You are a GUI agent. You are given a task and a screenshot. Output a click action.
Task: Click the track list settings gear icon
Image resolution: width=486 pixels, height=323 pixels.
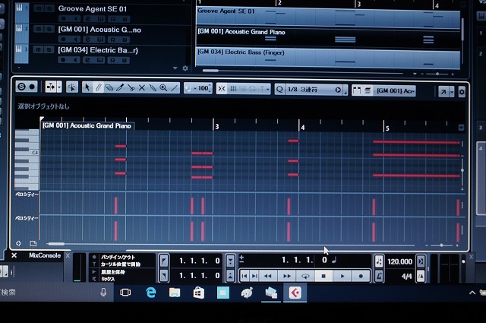tap(185, 68)
